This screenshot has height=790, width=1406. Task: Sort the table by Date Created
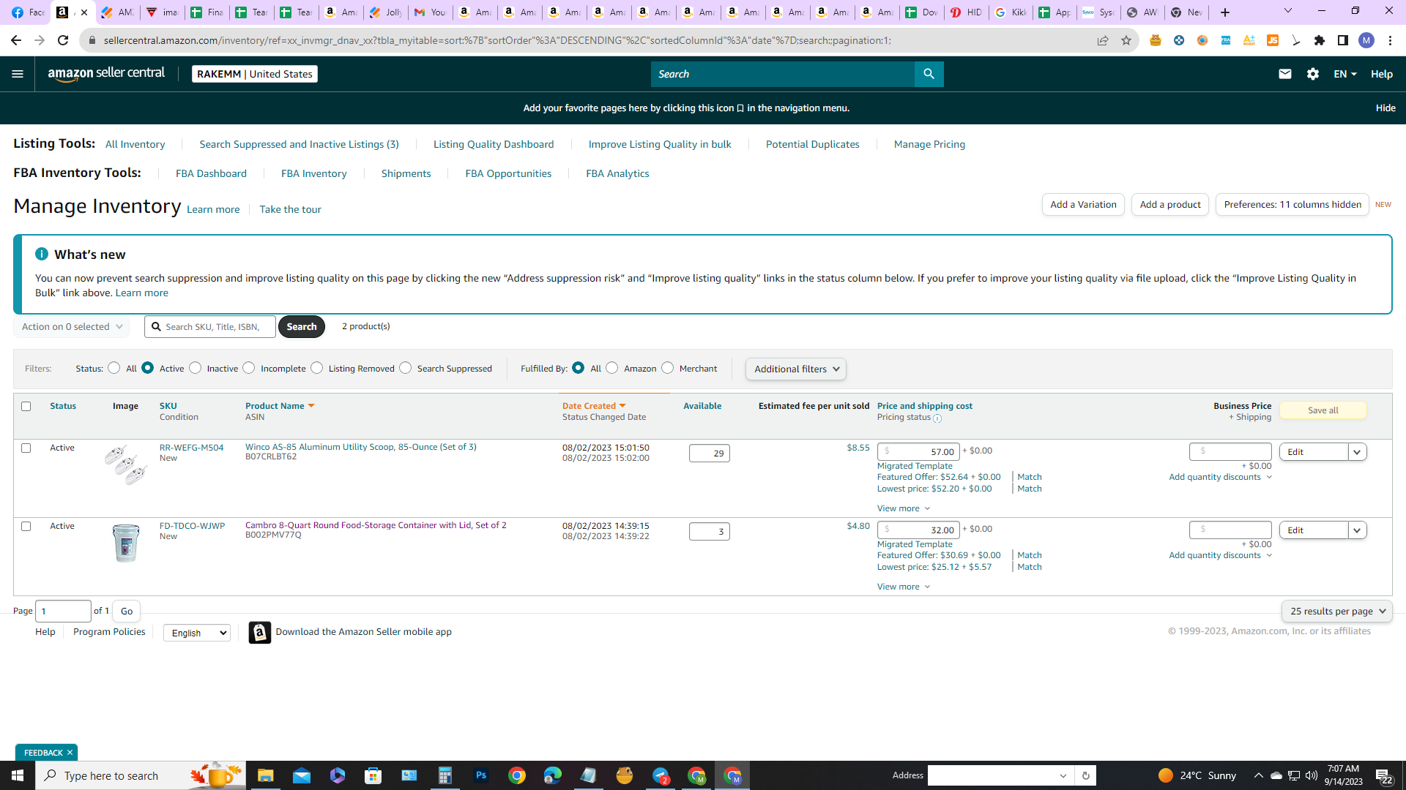click(594, 406)
